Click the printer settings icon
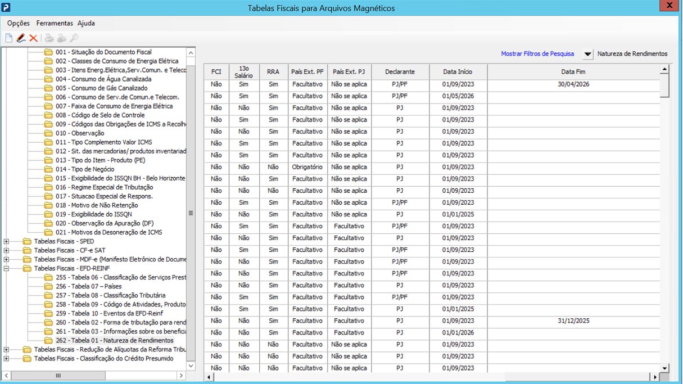The height and width of the screenshot is (384, 683). click(62, 38)
